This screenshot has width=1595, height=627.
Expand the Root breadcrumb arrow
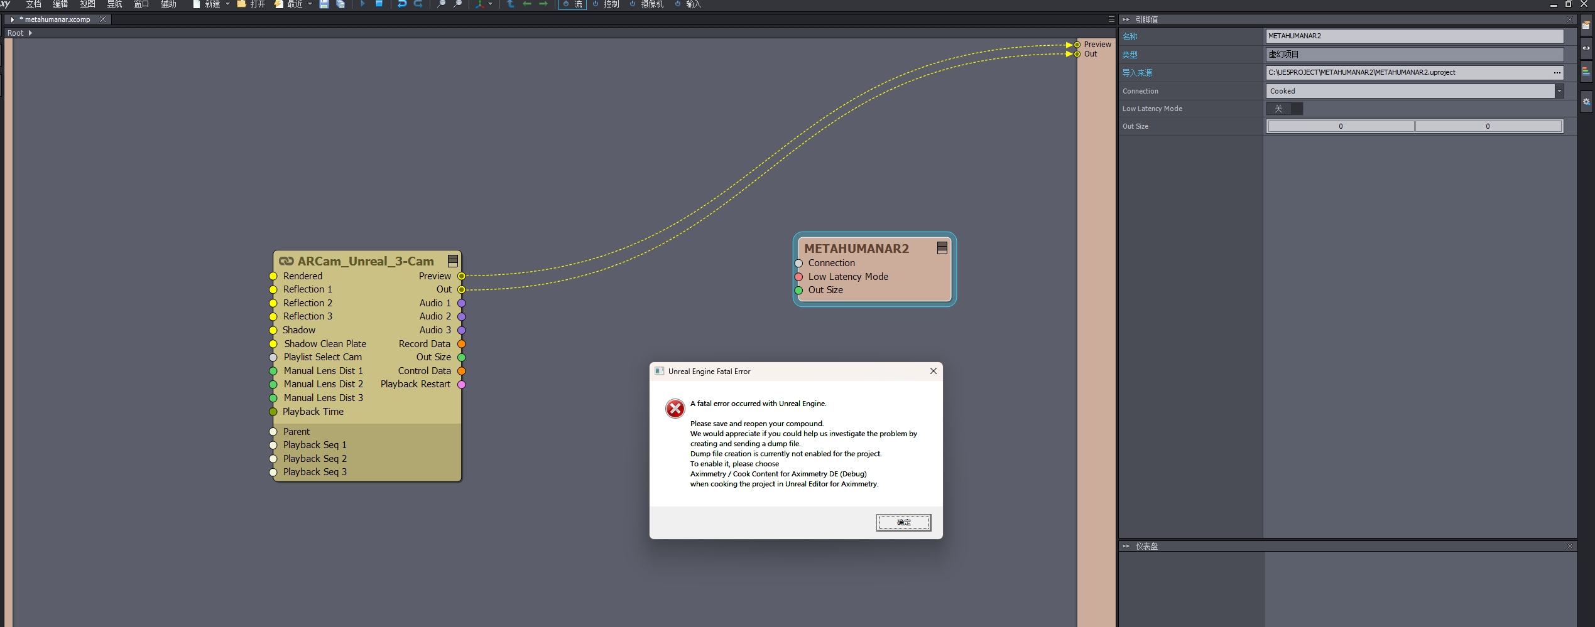[x=30, y=33]
